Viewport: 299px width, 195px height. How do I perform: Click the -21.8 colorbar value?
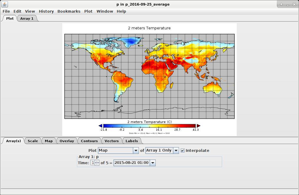coord(103,130)
